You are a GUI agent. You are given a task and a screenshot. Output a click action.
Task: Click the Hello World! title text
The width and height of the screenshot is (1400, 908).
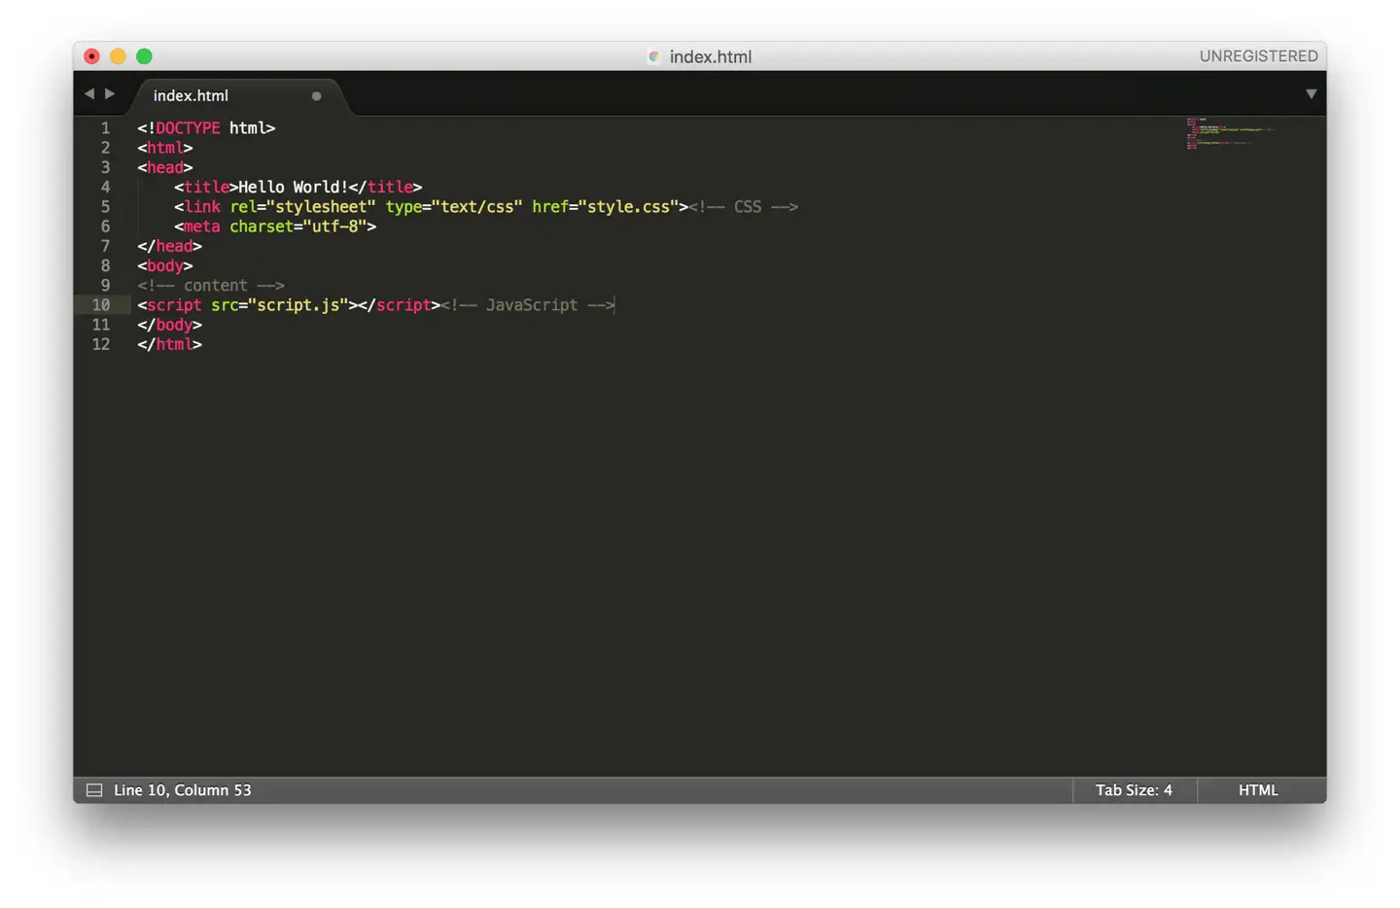coord(293,187)
